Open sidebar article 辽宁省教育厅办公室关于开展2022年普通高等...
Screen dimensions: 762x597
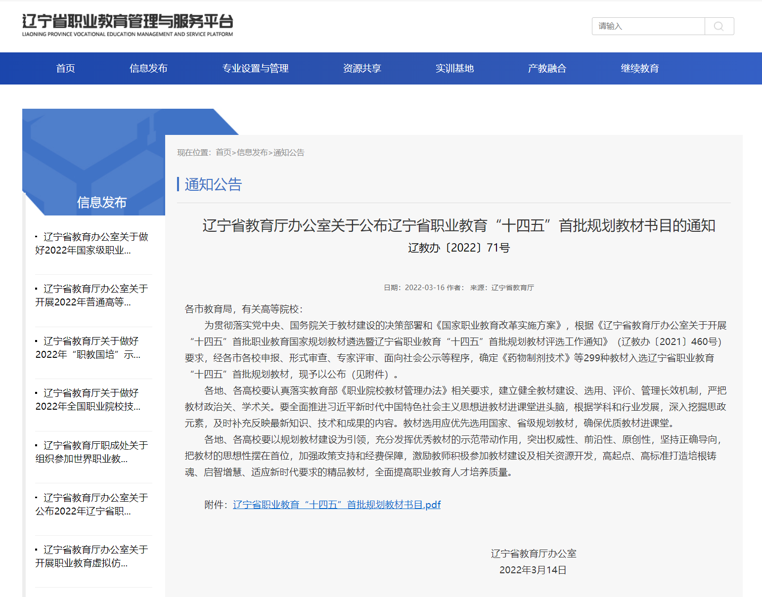coord(91,296)
